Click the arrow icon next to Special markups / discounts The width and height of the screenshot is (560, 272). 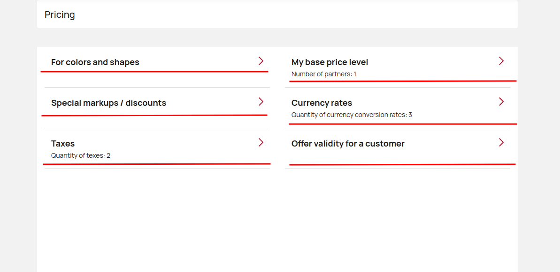261,102
